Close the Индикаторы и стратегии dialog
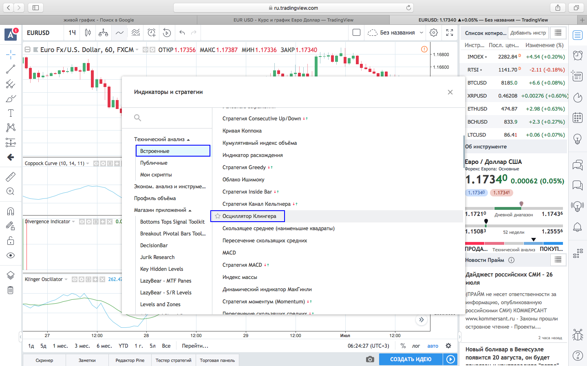The image size is (587, 366). 450,92
